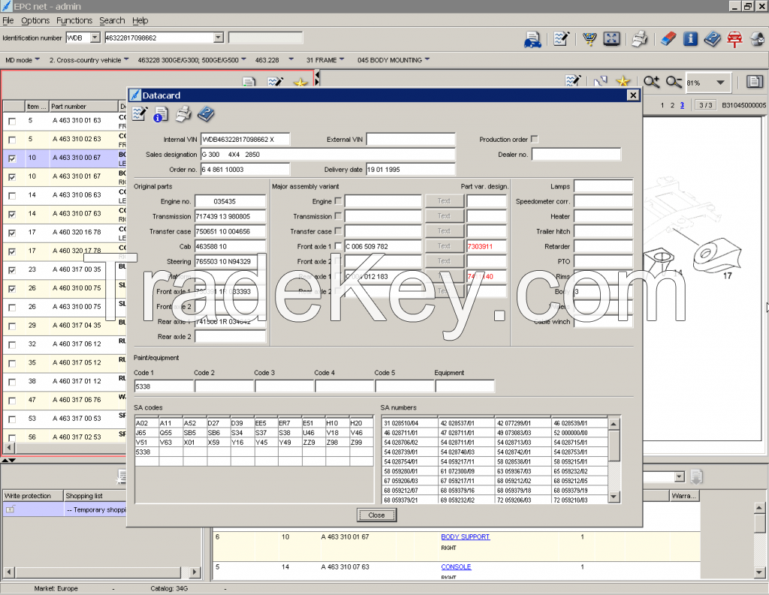Uncheck part A 463 310 01 67
Screen dimensions: 769x595
click(12, 177)
